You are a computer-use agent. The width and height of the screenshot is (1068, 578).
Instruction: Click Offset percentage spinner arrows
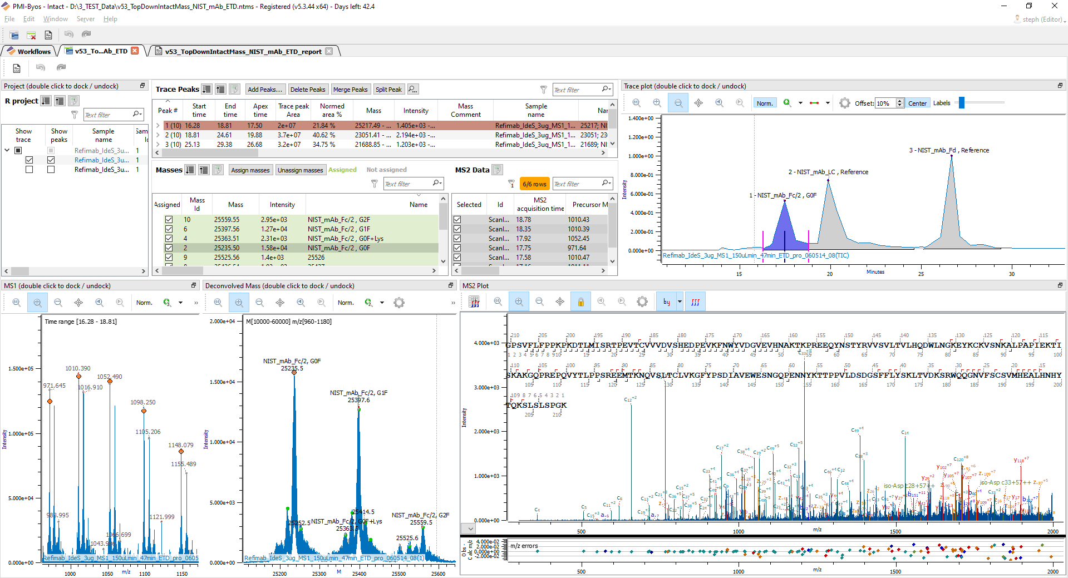(x=900, y=103)
